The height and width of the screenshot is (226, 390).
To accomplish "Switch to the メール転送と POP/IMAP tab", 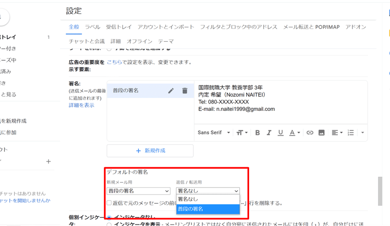I will (312, 27).
